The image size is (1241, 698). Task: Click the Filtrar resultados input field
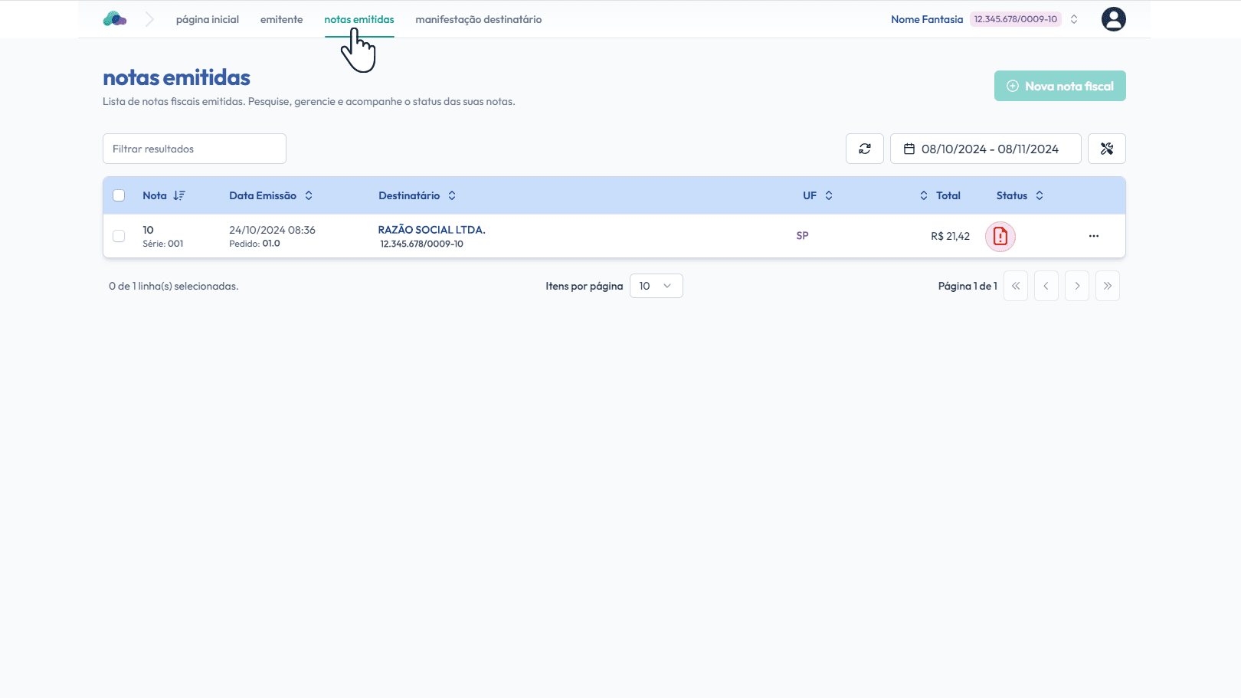(195, 149)
